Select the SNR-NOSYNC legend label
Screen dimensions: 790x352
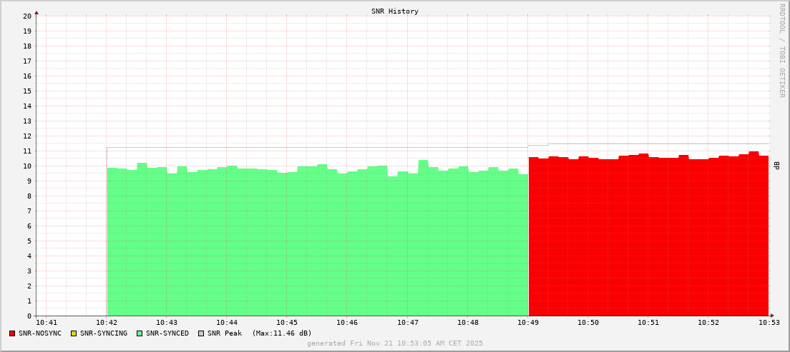pyautogui.click(x=40, y=333)
